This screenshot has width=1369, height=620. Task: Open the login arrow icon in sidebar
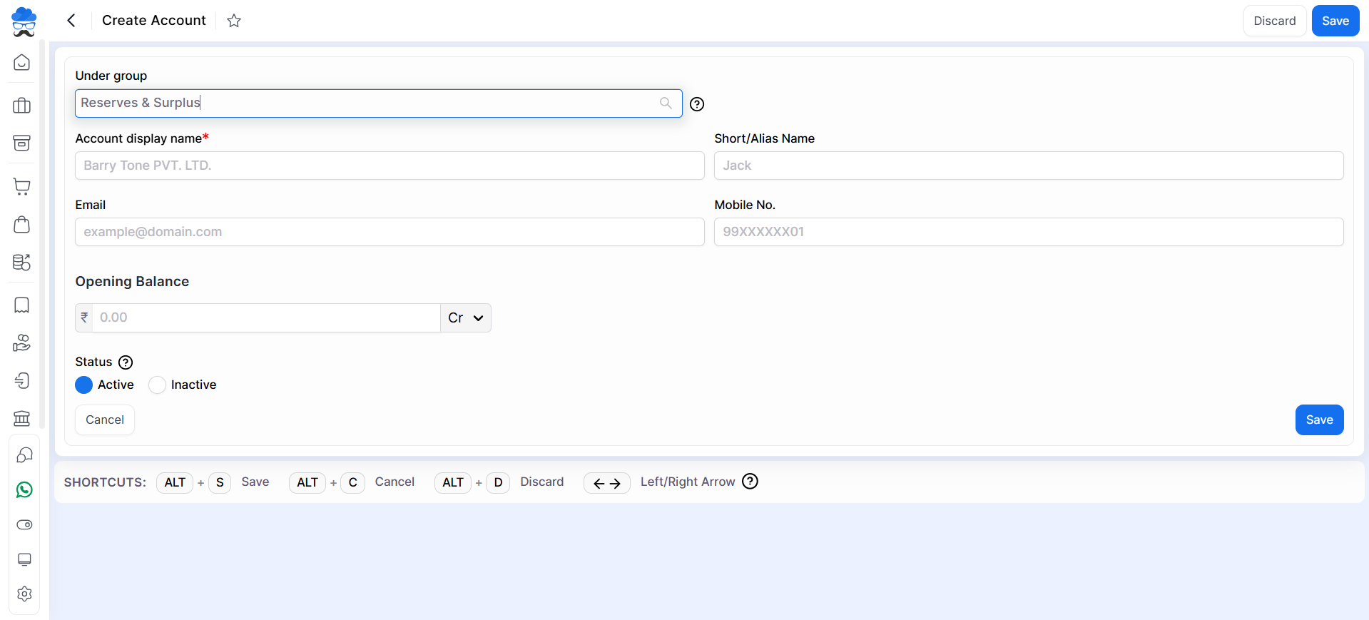click(x=22, y=380)
